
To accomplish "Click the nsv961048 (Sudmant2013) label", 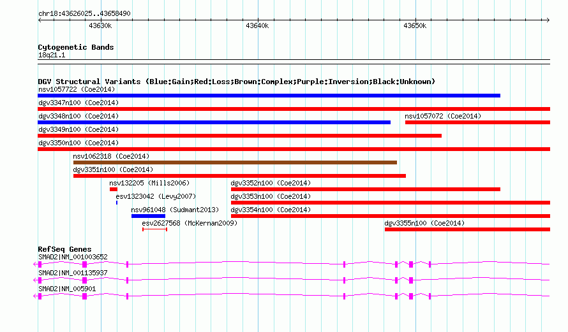I will (175, 210).
